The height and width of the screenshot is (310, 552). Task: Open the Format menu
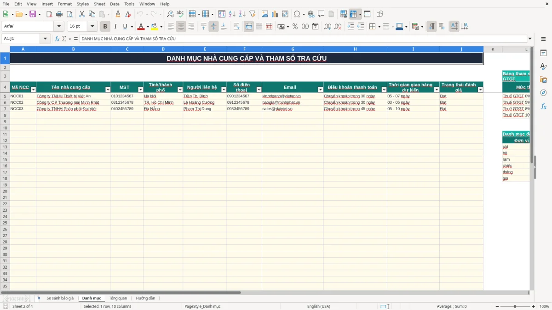[x=65, y=4]
